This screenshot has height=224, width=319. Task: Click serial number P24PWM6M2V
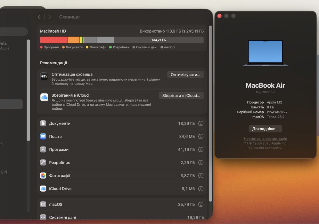277,112
